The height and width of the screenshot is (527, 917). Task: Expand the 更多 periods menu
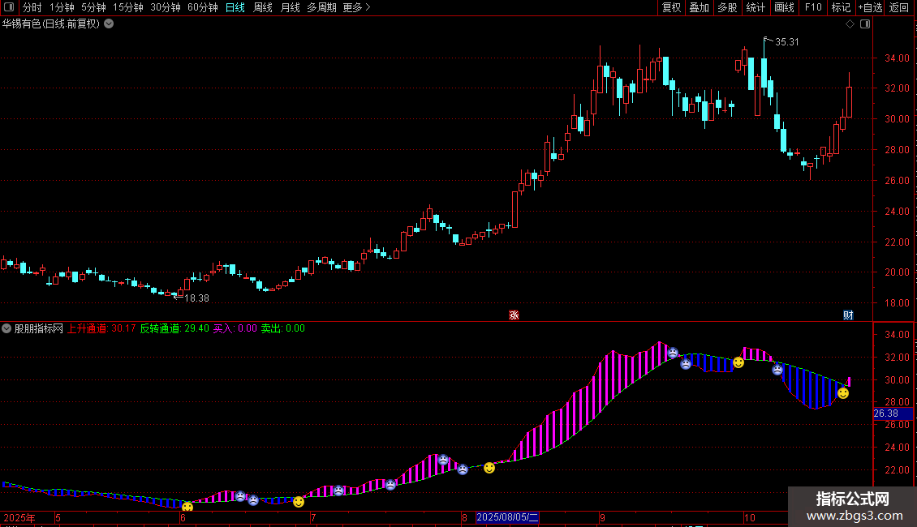pos(357,7)
